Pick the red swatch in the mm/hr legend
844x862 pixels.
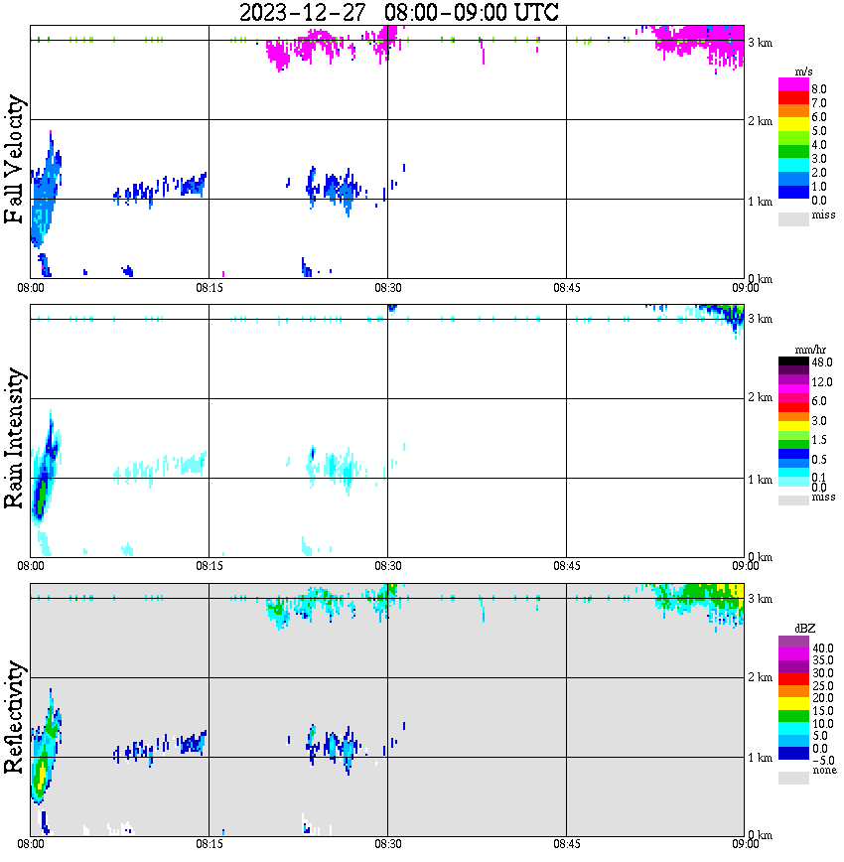(x=793, y=406)
